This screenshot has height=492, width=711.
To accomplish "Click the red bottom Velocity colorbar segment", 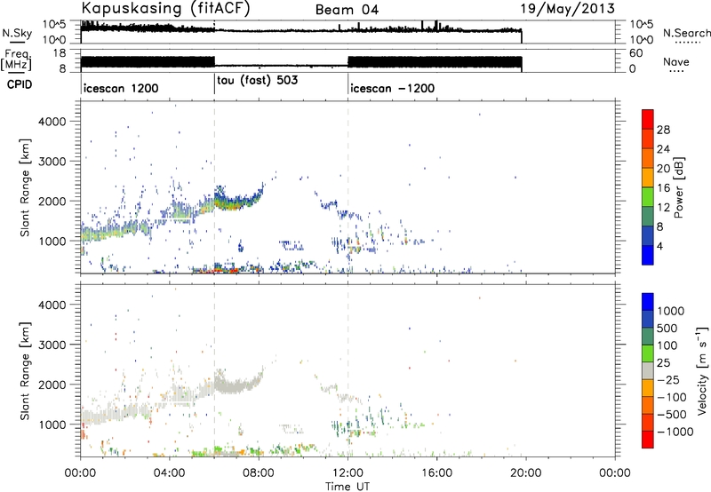I will point(648,440).
